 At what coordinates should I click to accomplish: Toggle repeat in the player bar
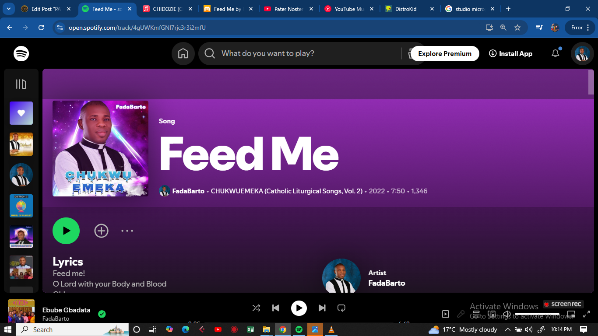coord(341,308)
